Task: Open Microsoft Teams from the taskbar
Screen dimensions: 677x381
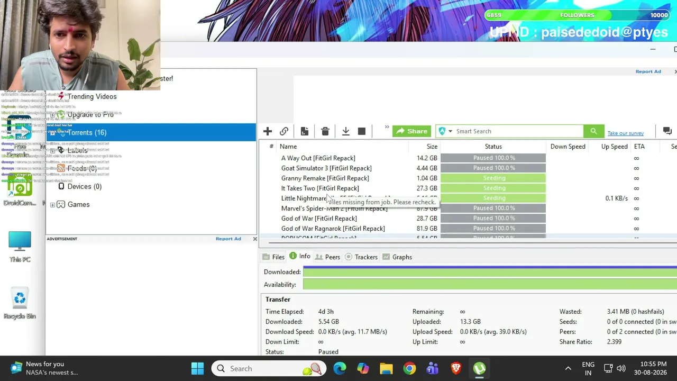Action: tap(433, 368)
